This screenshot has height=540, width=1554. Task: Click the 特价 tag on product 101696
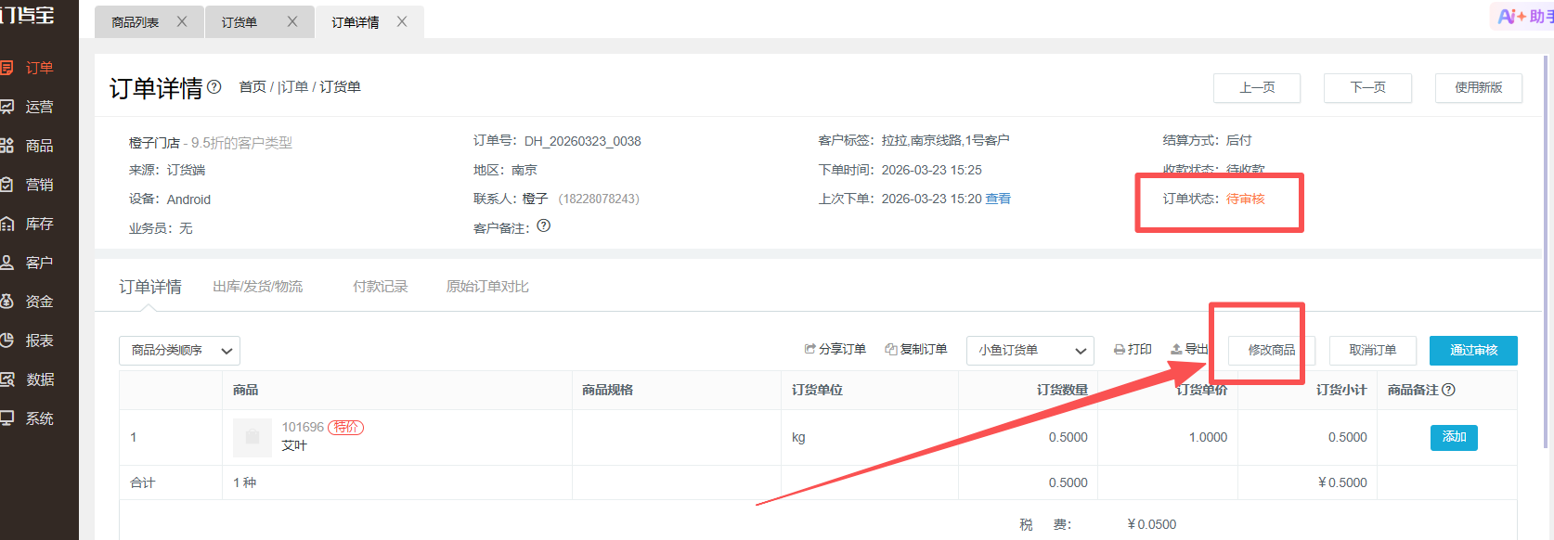point(345,427)
